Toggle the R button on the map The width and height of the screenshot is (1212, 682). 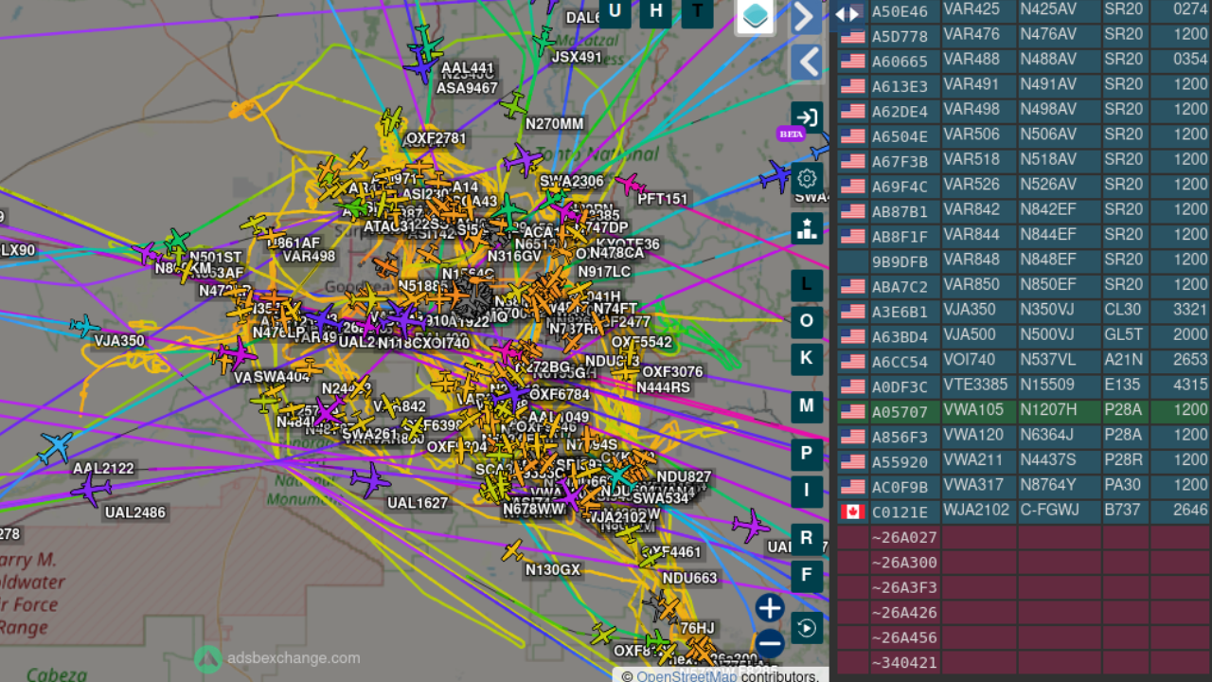pyautogui.click(x=807, y=539)
